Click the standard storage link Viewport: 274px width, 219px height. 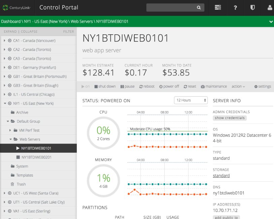click(x=221, y=176)
